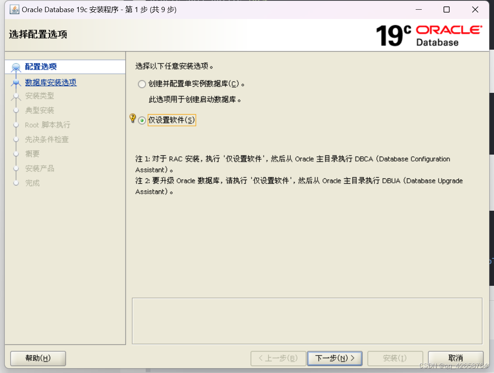
Task: Click the step icon next to 配置选项
Action: pyautogui.click(x=16, y=67)
